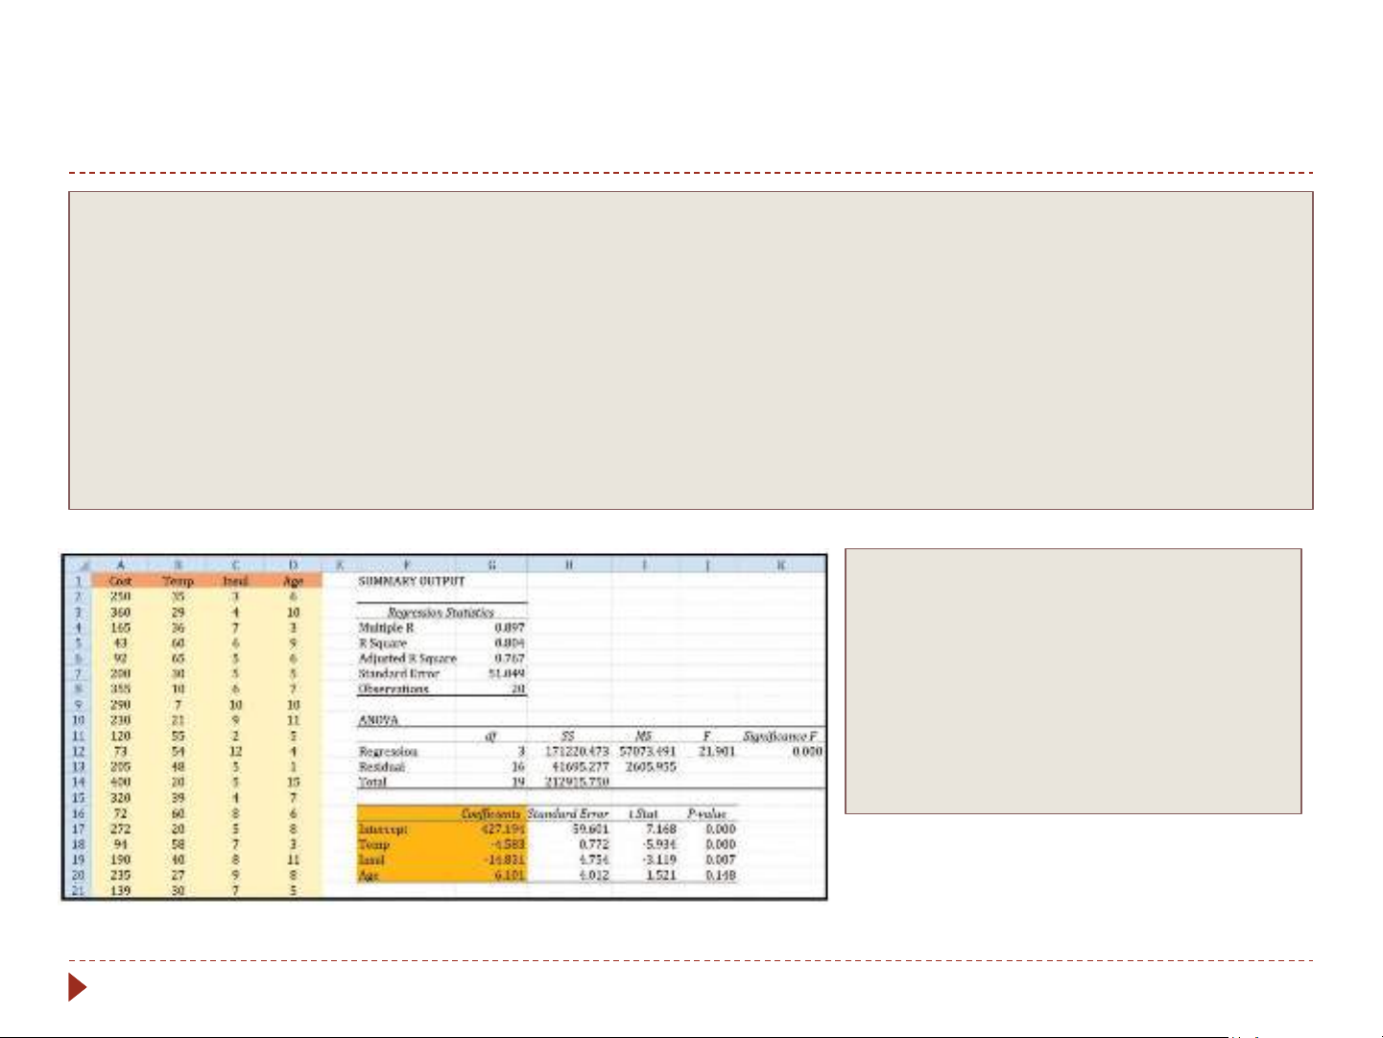Select column D header above Age
Screen dimensions: 1383x1038
pos(293,566)
